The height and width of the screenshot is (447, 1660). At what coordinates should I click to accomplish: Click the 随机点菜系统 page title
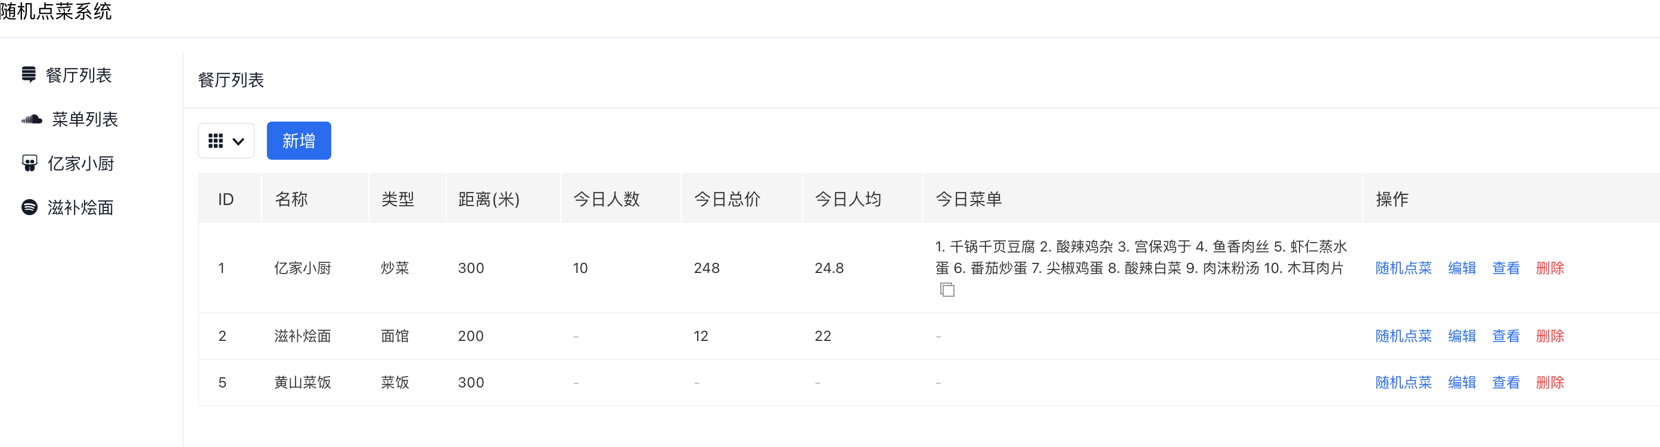click(x=56, y=11)
